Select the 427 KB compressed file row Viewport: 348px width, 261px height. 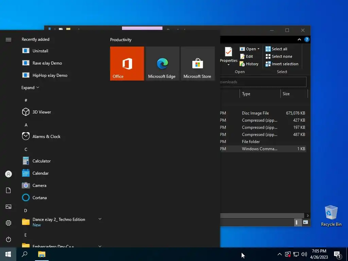[263, 120]
